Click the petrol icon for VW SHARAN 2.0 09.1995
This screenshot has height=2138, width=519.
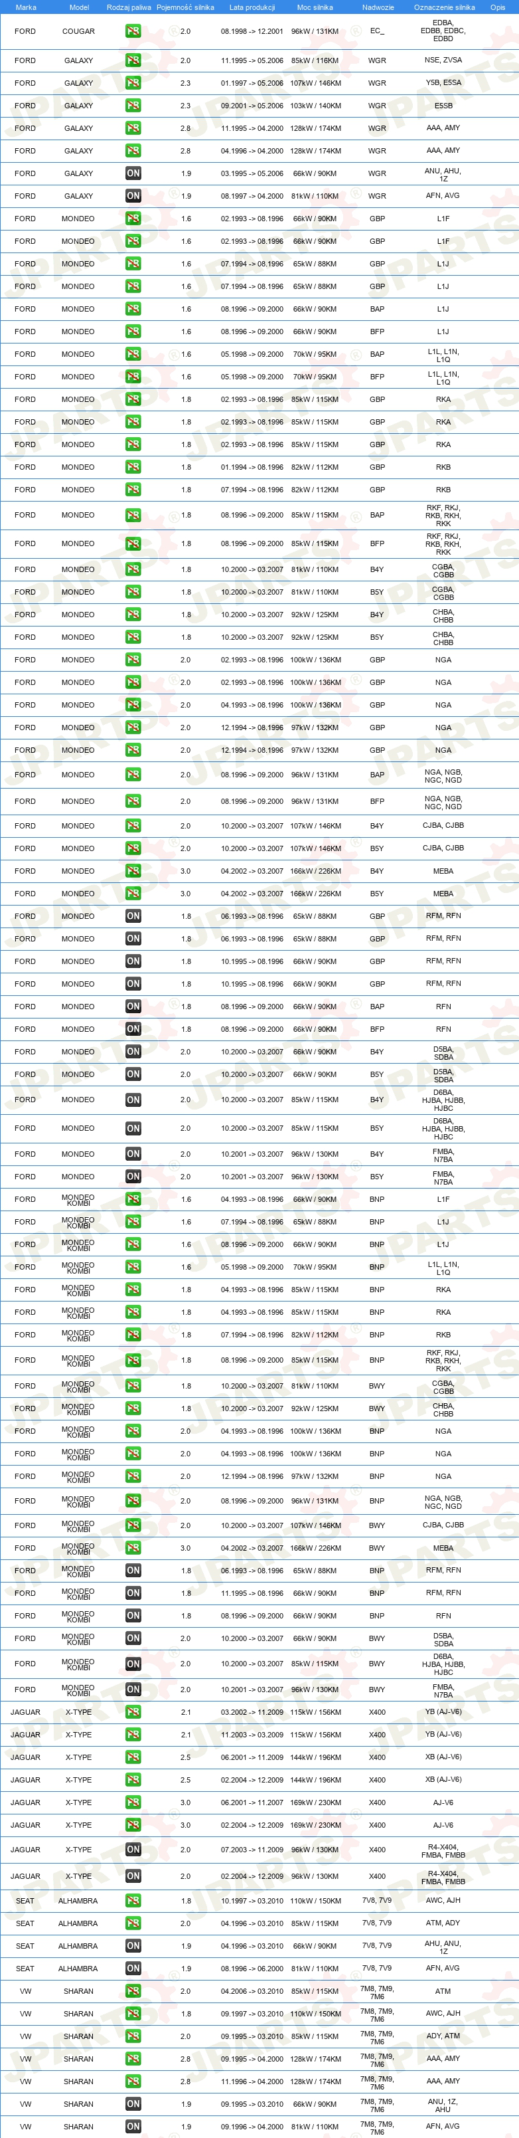tap(133, 2036)
